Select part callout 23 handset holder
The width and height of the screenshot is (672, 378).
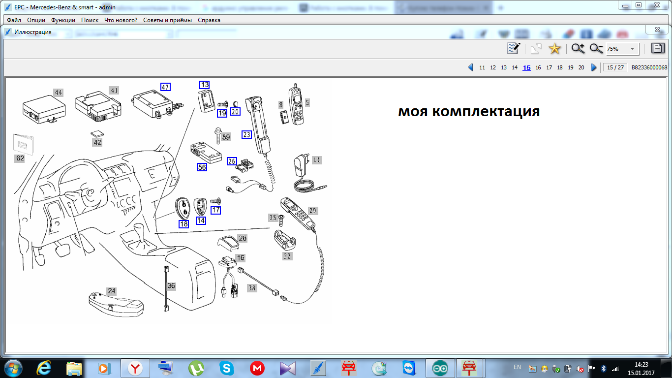[x=246, y=134]
